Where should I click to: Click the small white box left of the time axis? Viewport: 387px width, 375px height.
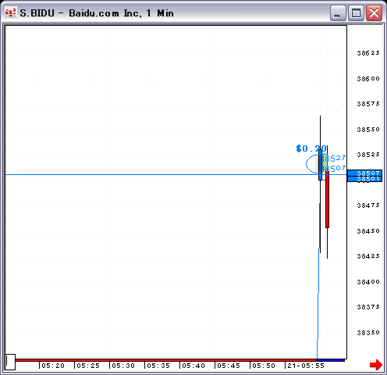(10, 362)
